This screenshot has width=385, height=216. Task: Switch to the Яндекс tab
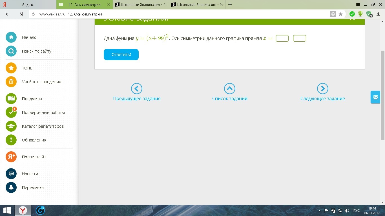point(28,4)
